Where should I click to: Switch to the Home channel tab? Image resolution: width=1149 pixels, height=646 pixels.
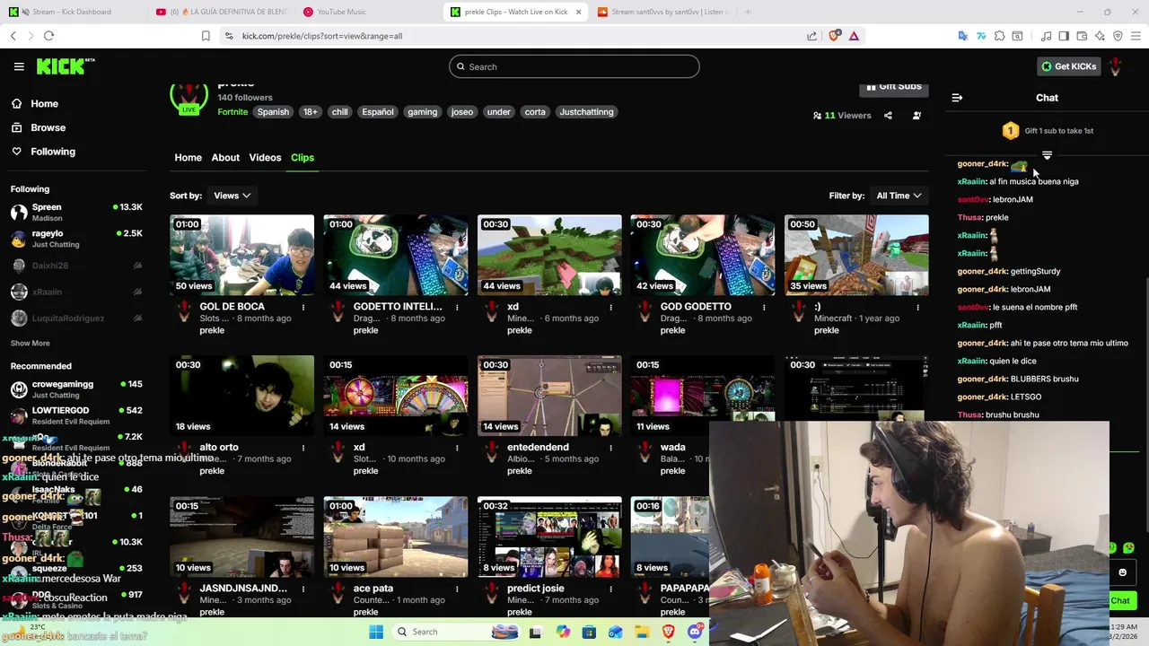tap(188, 158)
